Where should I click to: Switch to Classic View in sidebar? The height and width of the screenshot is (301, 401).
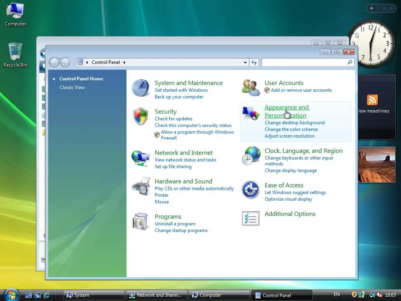pyautogui.click(x=72, y=87)
